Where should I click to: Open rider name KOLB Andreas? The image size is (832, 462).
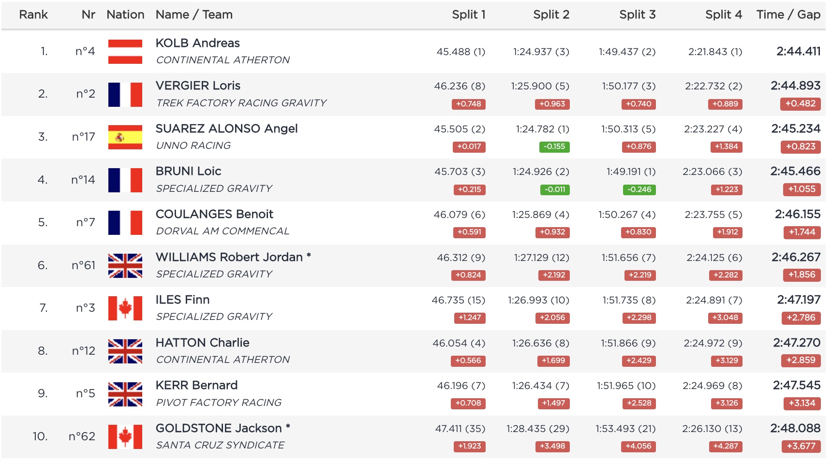click(197, 43)
